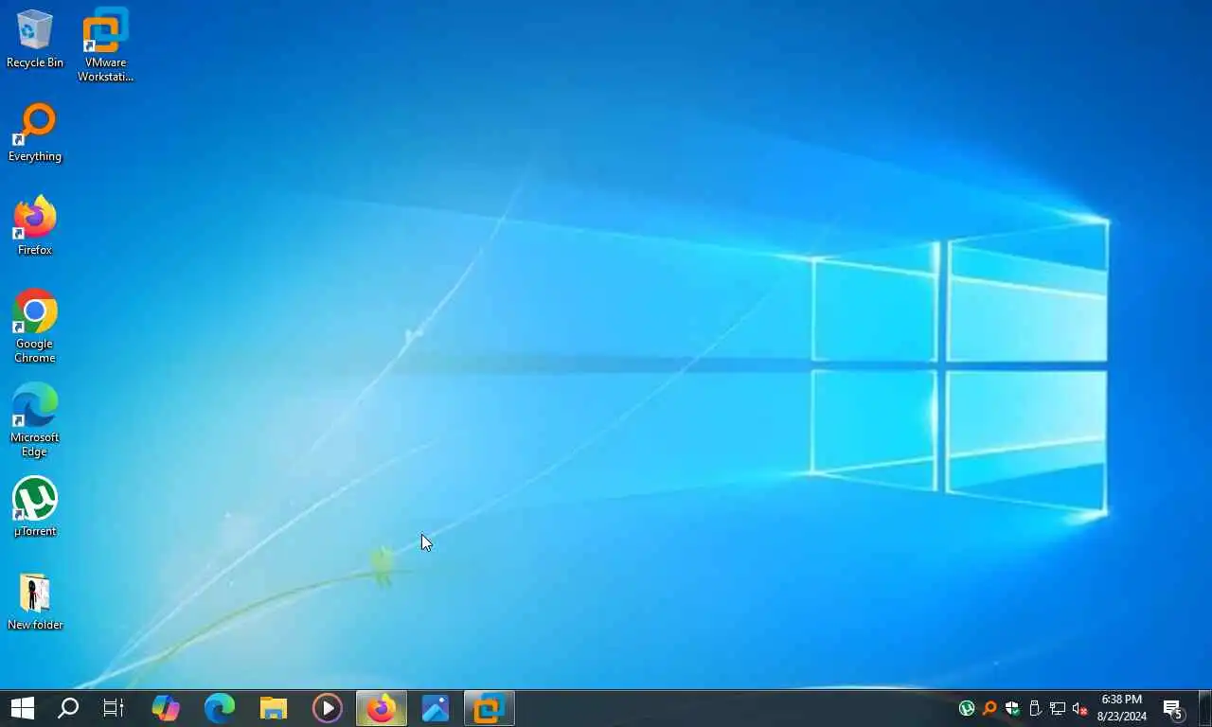Open taskbar Search magnifier

pyautogui.click(x=68, y=708)
